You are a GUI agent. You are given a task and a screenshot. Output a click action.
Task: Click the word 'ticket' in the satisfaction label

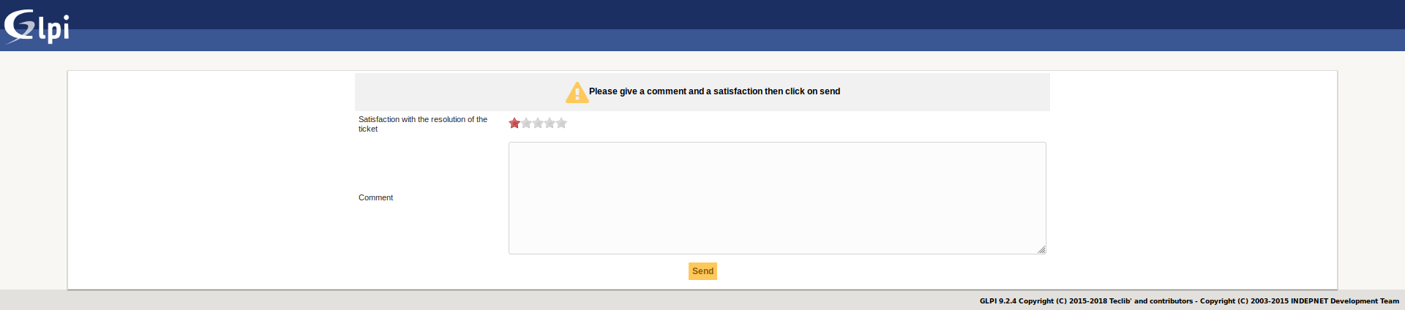(368, 129)
